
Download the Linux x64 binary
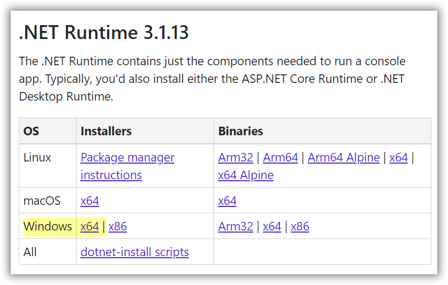pyautogui.click(x=399, y=157)
